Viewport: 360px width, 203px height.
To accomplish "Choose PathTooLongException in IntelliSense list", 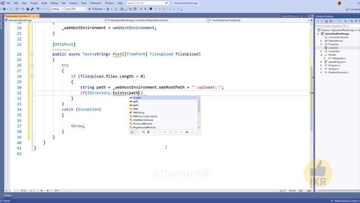I will click(x=145, y=117).
